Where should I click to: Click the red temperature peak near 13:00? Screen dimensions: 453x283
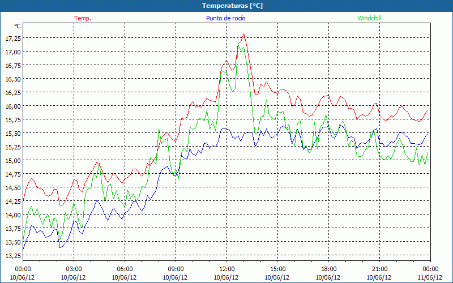click(244, 34)
